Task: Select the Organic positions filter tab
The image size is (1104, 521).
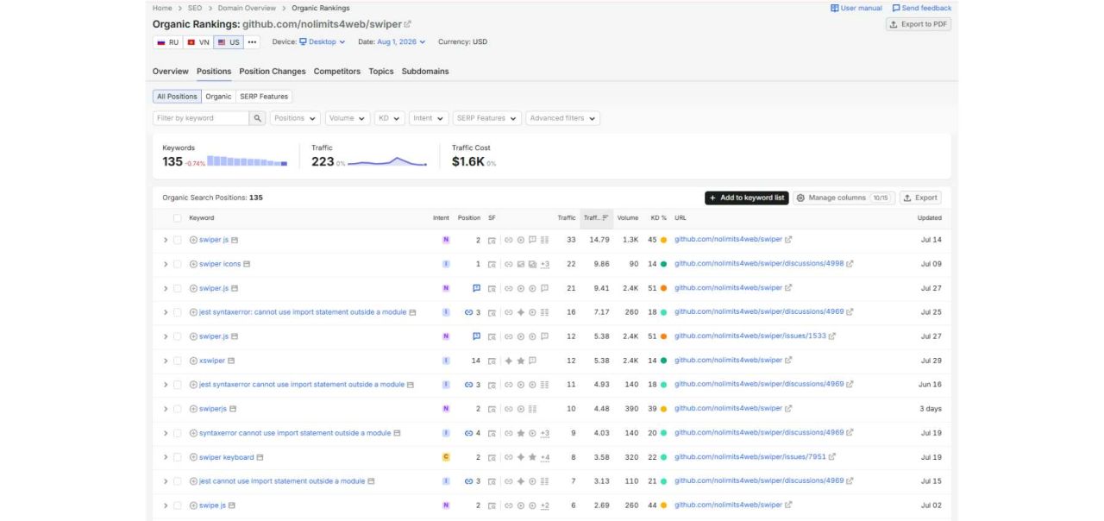Action: [218, 97]
